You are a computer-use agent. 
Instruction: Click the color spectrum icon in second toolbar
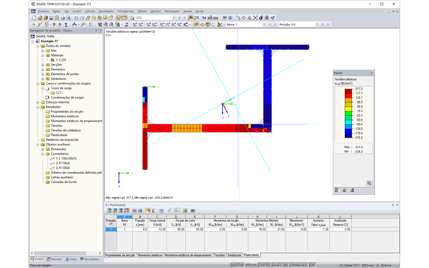click(220, 25)
